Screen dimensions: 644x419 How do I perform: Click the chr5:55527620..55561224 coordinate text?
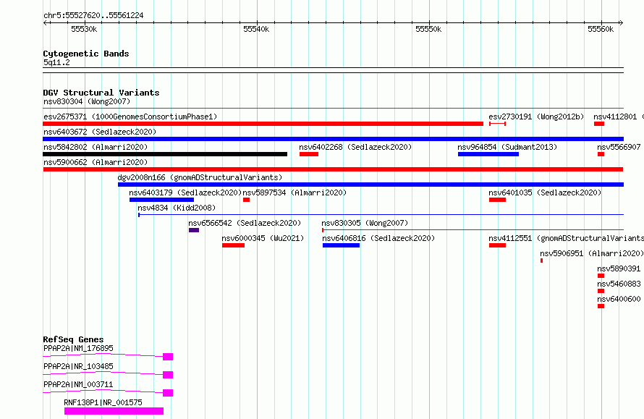(93, 16)
